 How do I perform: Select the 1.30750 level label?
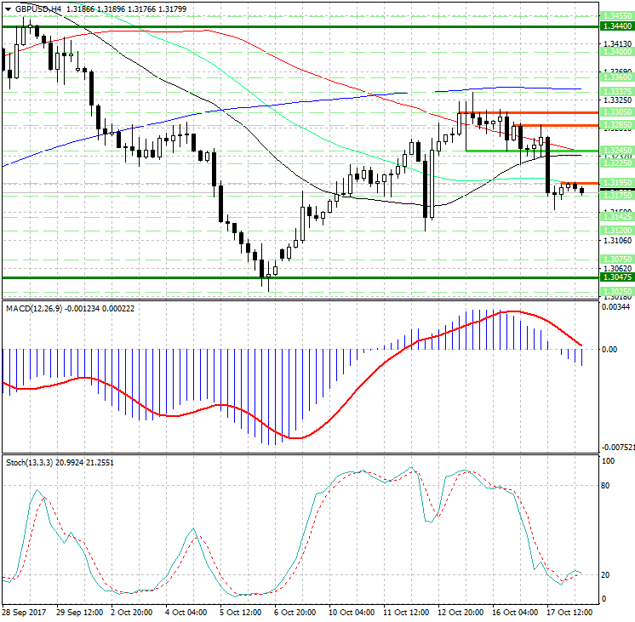coord(617,260)
